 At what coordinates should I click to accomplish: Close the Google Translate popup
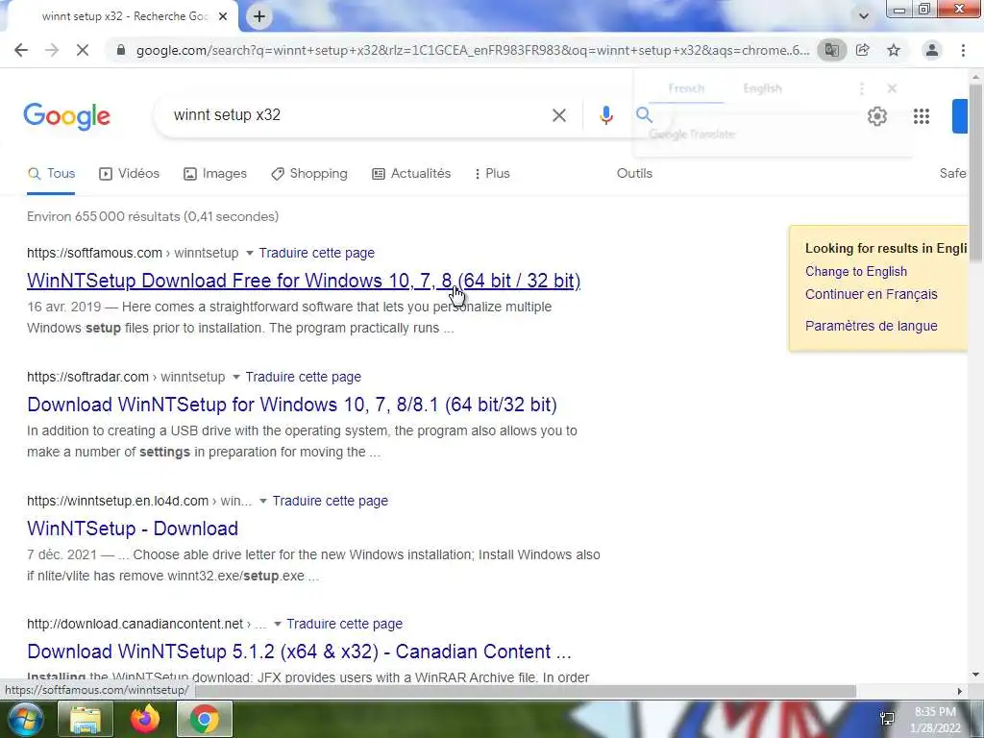click(892, 88)
